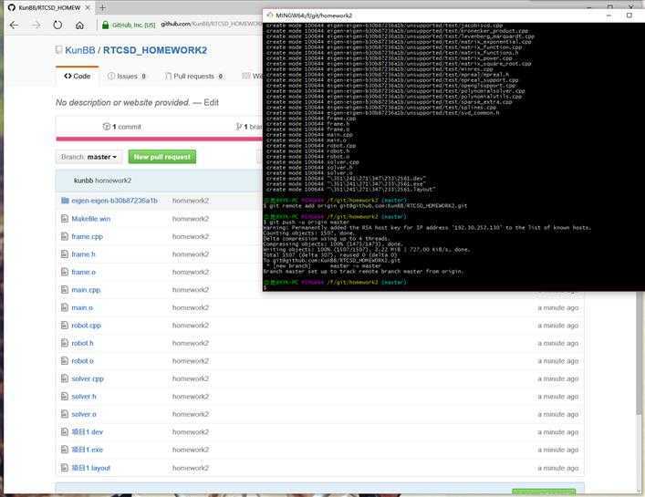This screenshot has width=645, height=497.
Task: Open main.cpp file
Action: tap(86, 290)
